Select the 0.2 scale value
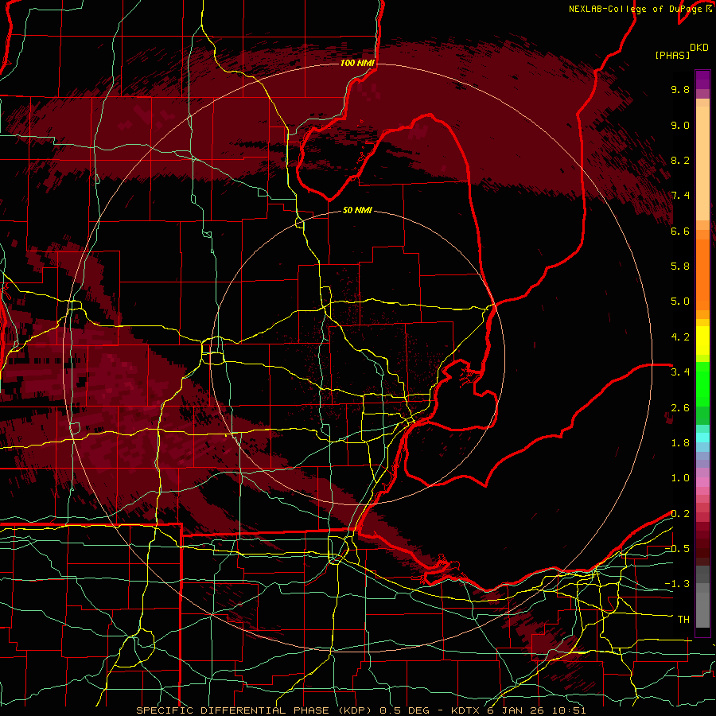This screenshot has height=716, width=716. point(680,514)
